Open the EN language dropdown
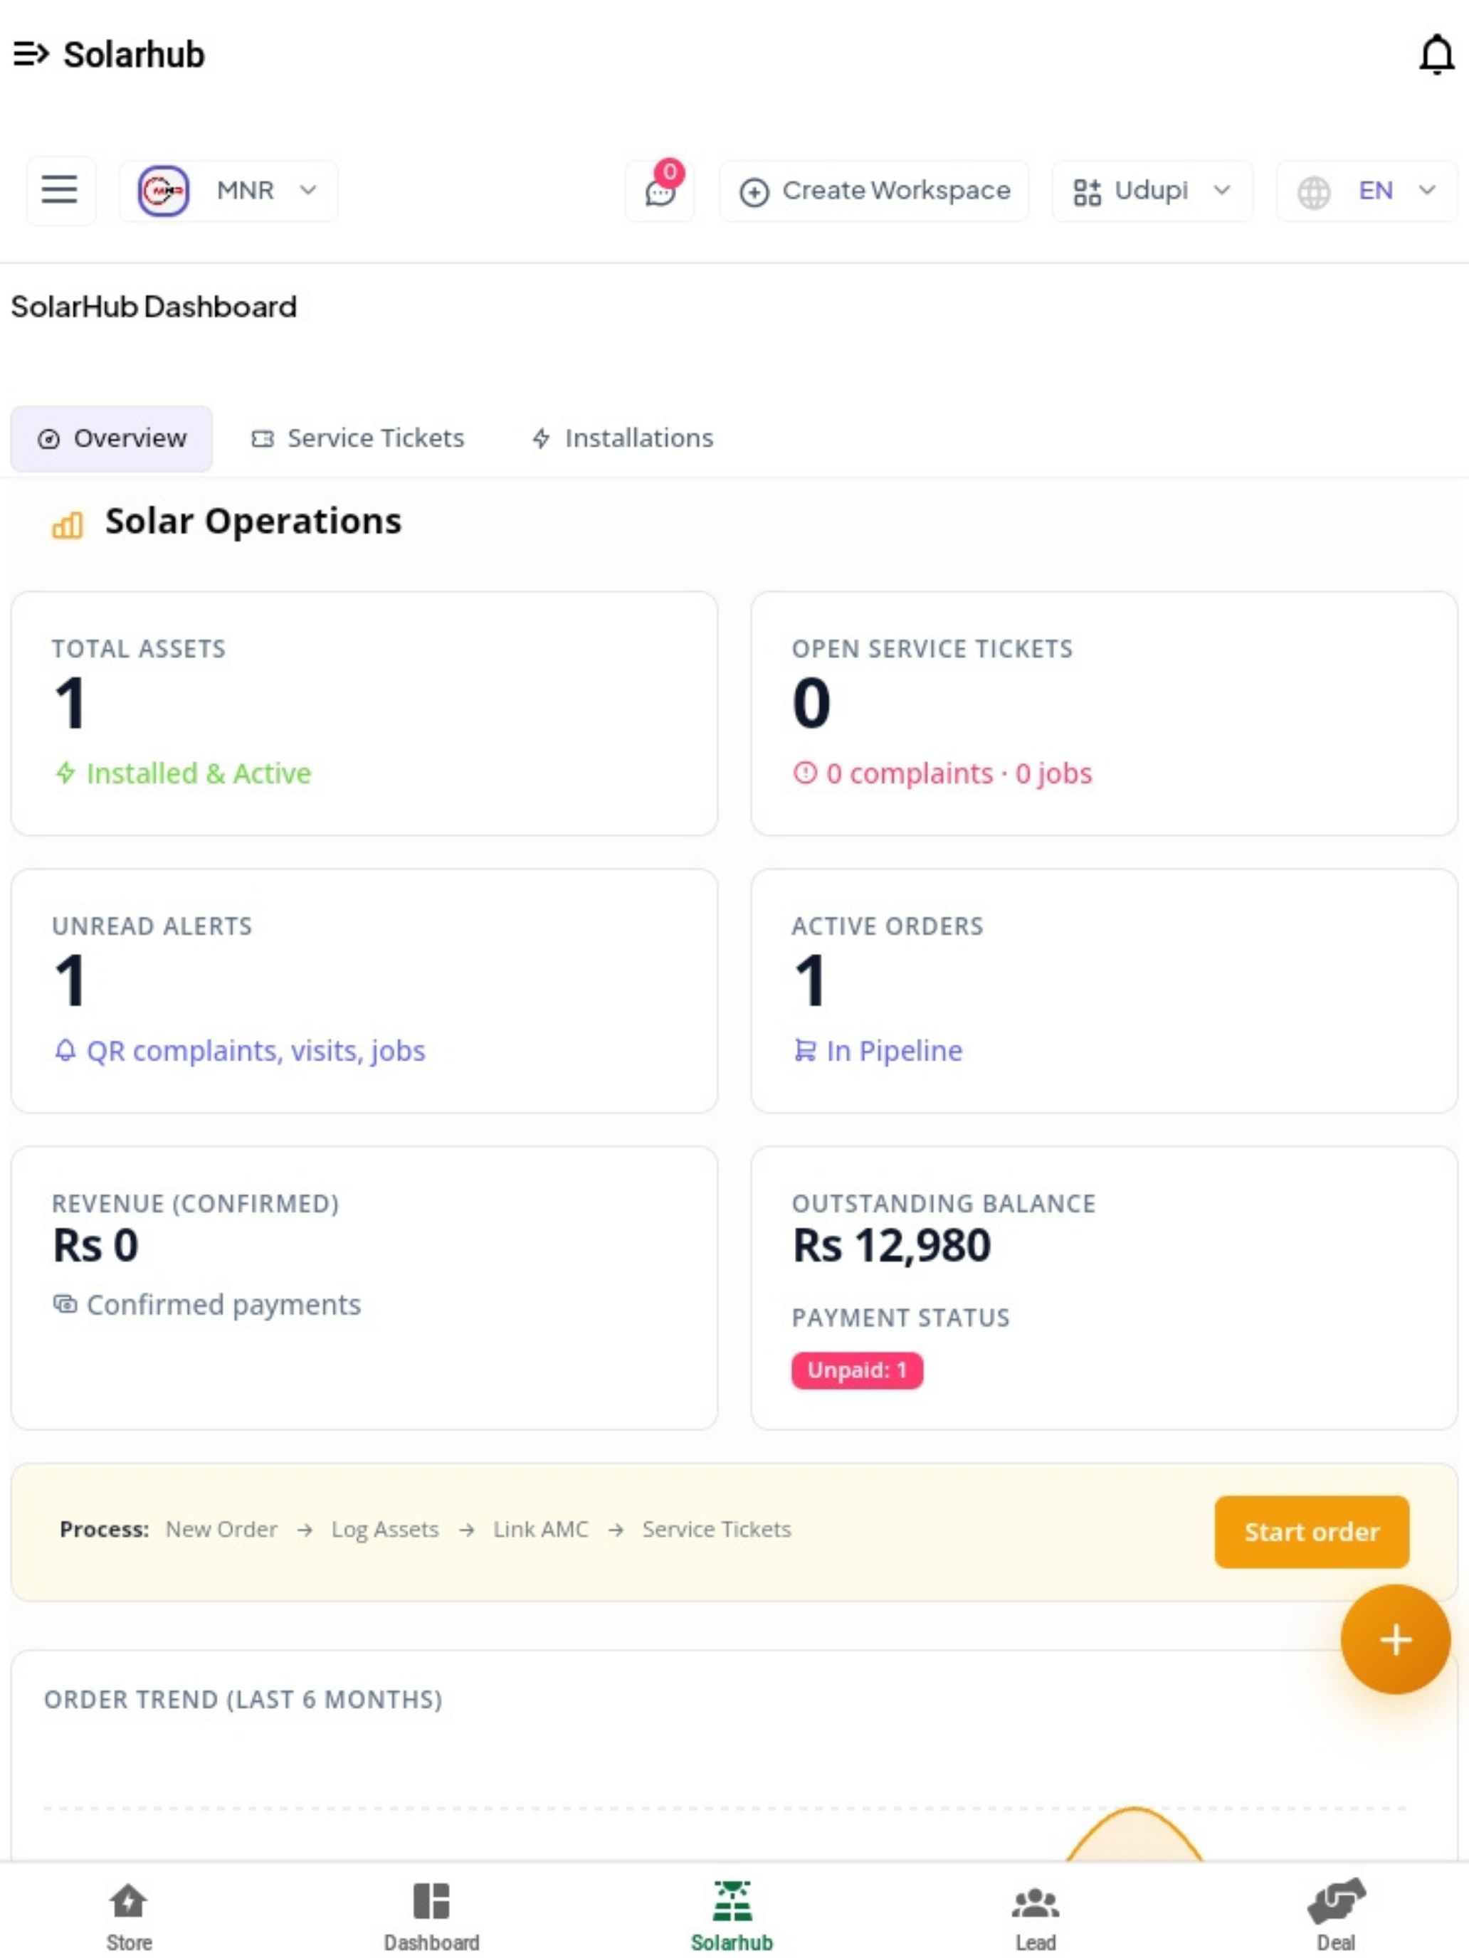The height and width of the screenshot is (1958, 1469). click(x=1367, y=190)
